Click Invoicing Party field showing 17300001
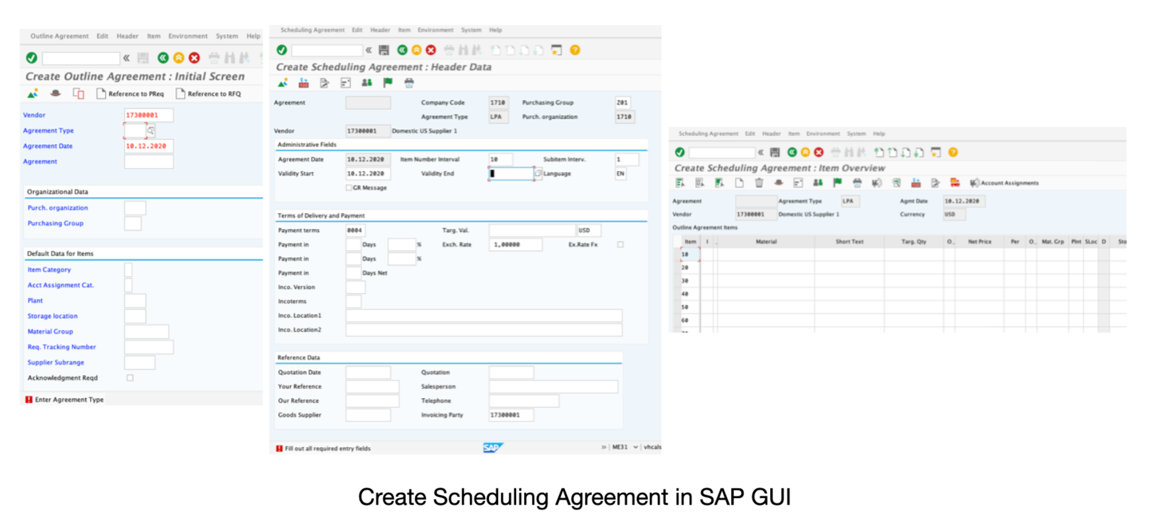Viewport: 1165px width, 514px height. 511,415
